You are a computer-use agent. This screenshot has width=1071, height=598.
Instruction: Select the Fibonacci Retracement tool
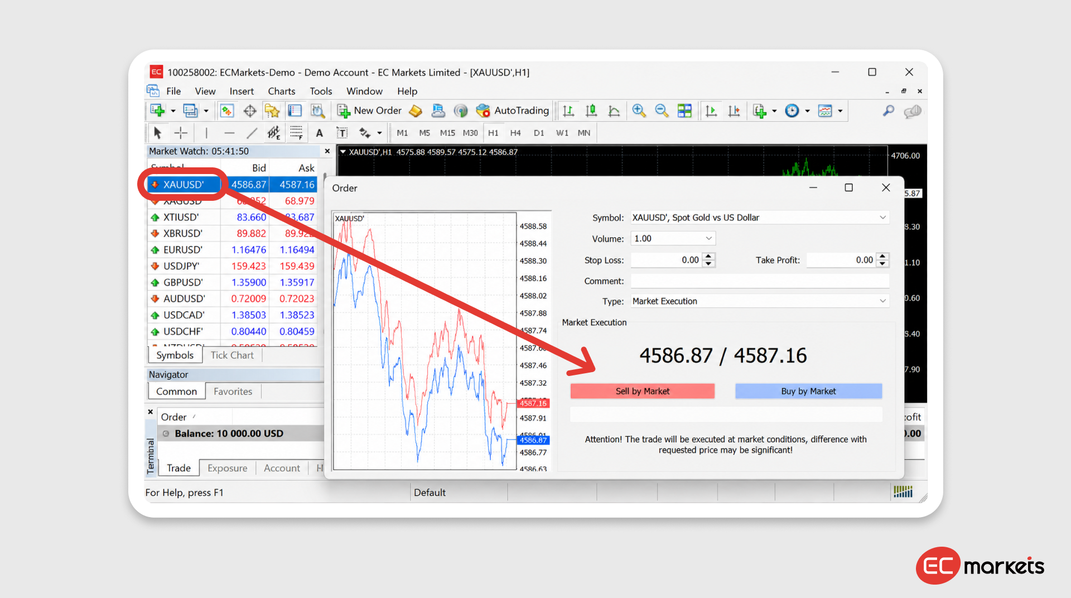click(296, 133)
